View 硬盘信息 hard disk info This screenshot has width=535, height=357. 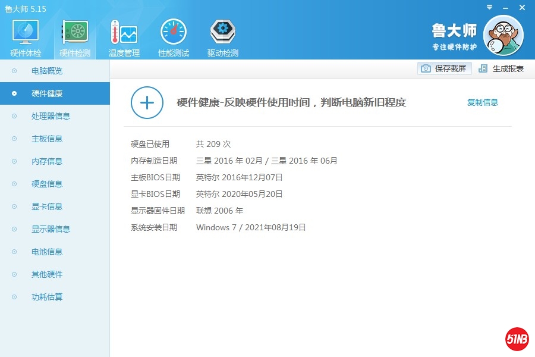(x=47, y=184)
